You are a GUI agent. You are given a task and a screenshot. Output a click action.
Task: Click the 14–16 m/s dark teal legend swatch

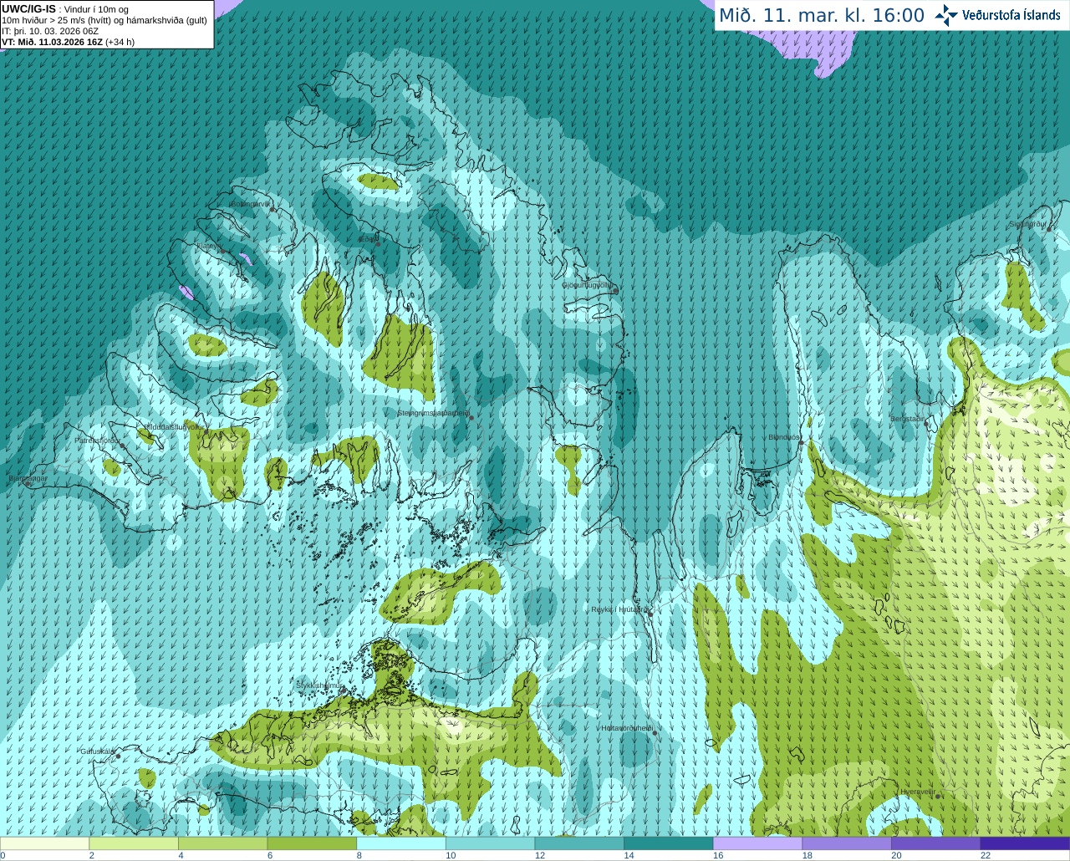point(669,843)
